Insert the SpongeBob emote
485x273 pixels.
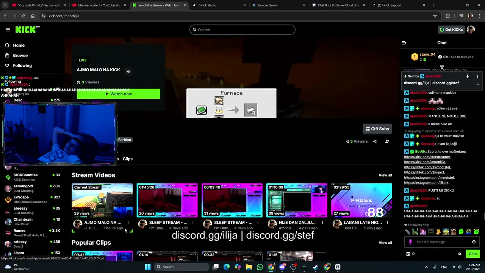tap(446, 232)
